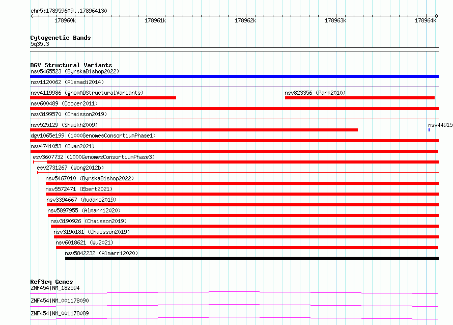Open the nsv3190926 (Chaisson2019) label

coord(89,221)
